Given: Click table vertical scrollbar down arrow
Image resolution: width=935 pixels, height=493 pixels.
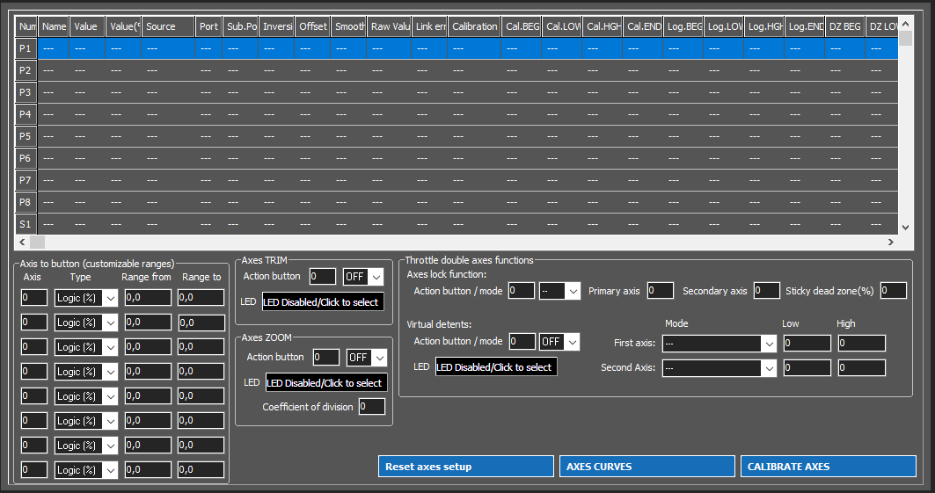Looking at the screenshot, I should pyautogui.click(x=906, y=228).
